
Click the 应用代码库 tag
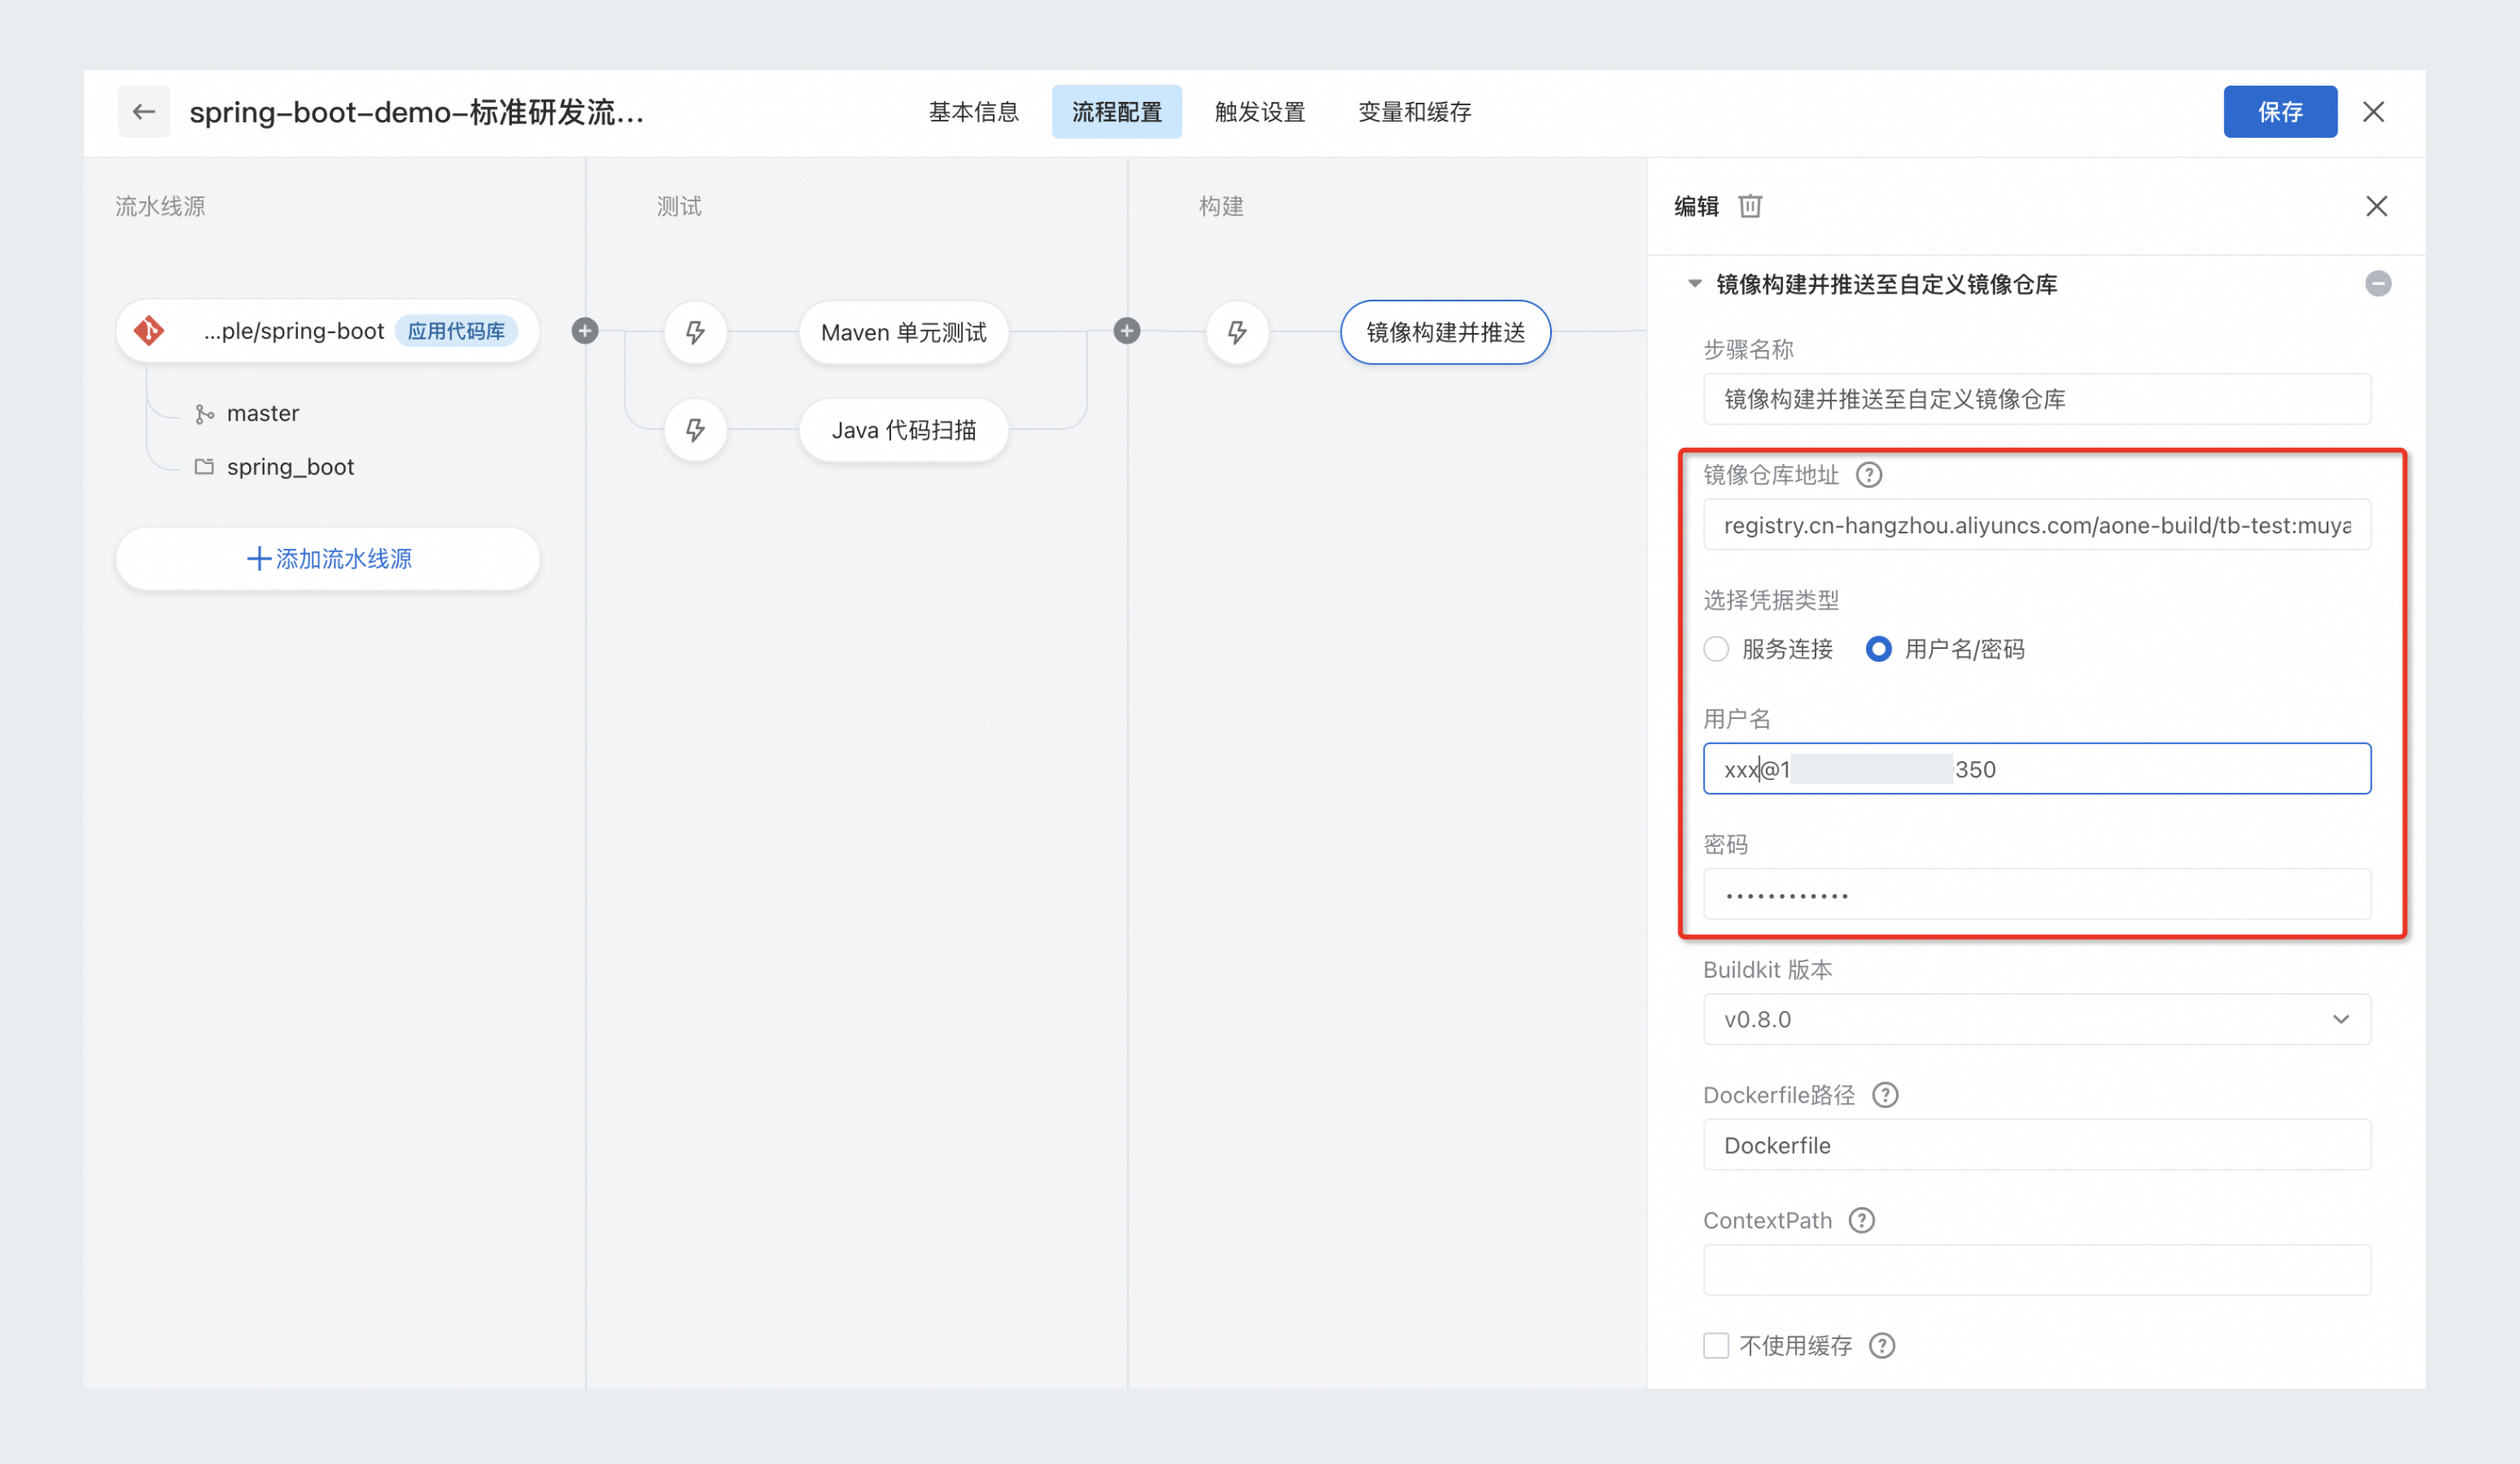pyautogui.click(x=456, y=331)
